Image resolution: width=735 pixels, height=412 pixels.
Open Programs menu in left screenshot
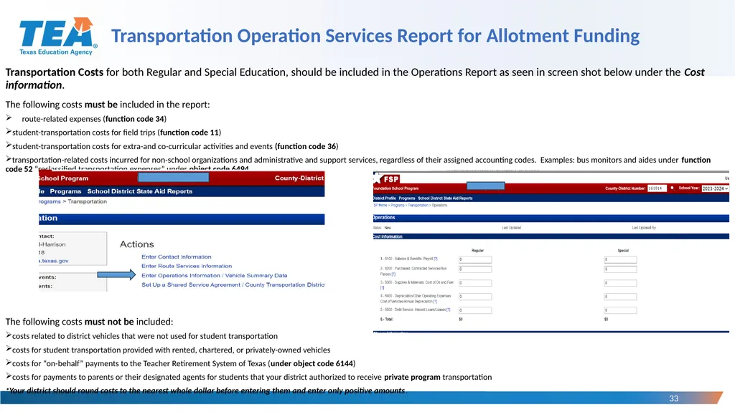point(65,191)
